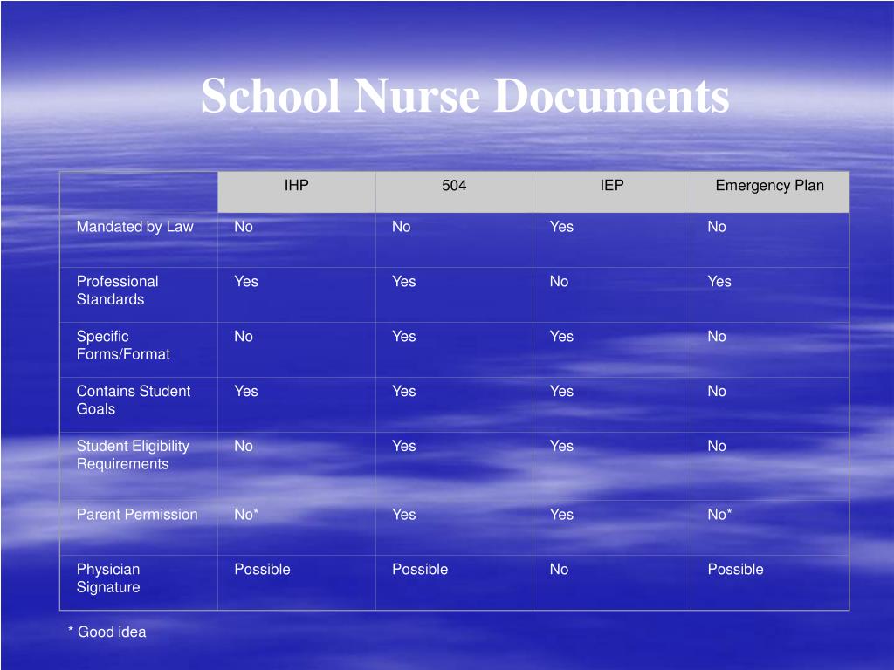Click the 504 No in Mandated by Law row
The height and width of the screenshot is (670, 894).
tap(402, 227)
